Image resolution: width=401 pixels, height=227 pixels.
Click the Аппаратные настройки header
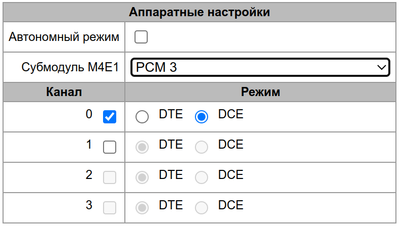[x=199, y=12]
